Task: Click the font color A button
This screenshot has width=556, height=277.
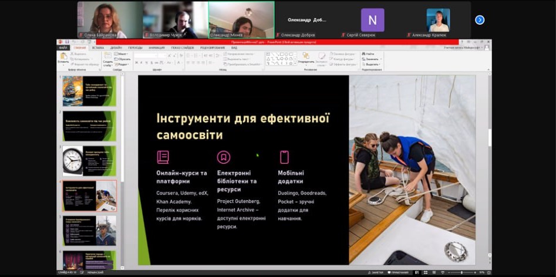Action: pos(178,63)
